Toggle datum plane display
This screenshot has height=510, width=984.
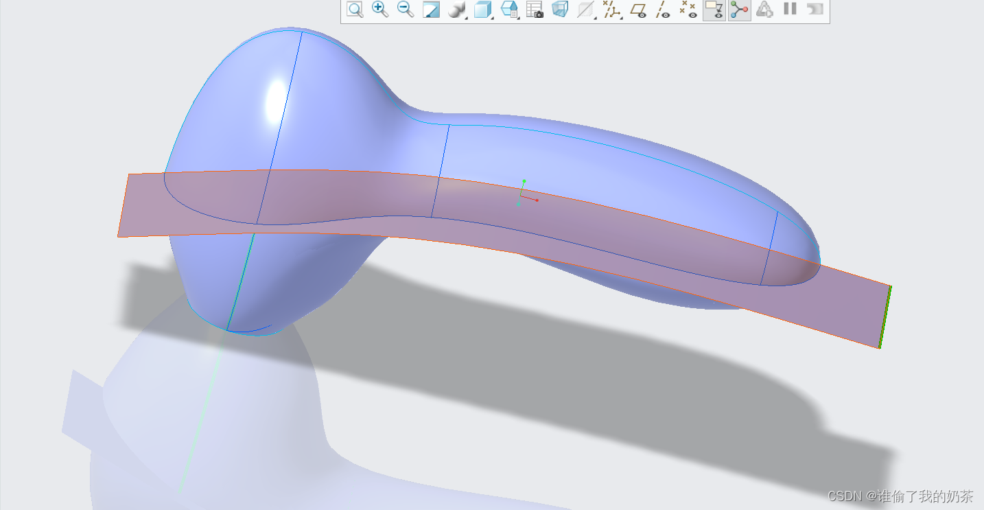(x=639, y=10)
